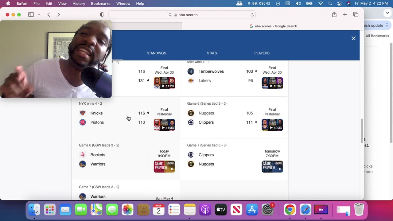
Task: Show Safari tab overview
Action: coord(356,14)
